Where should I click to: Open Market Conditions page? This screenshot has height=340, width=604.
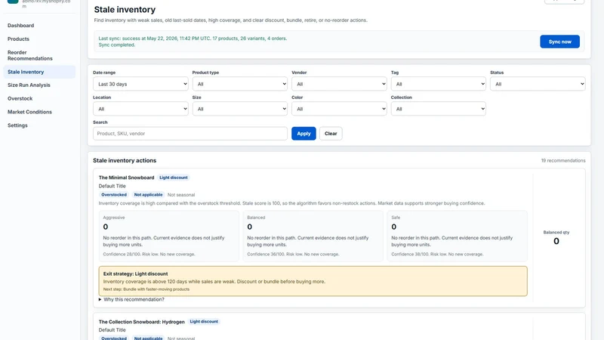29,112
